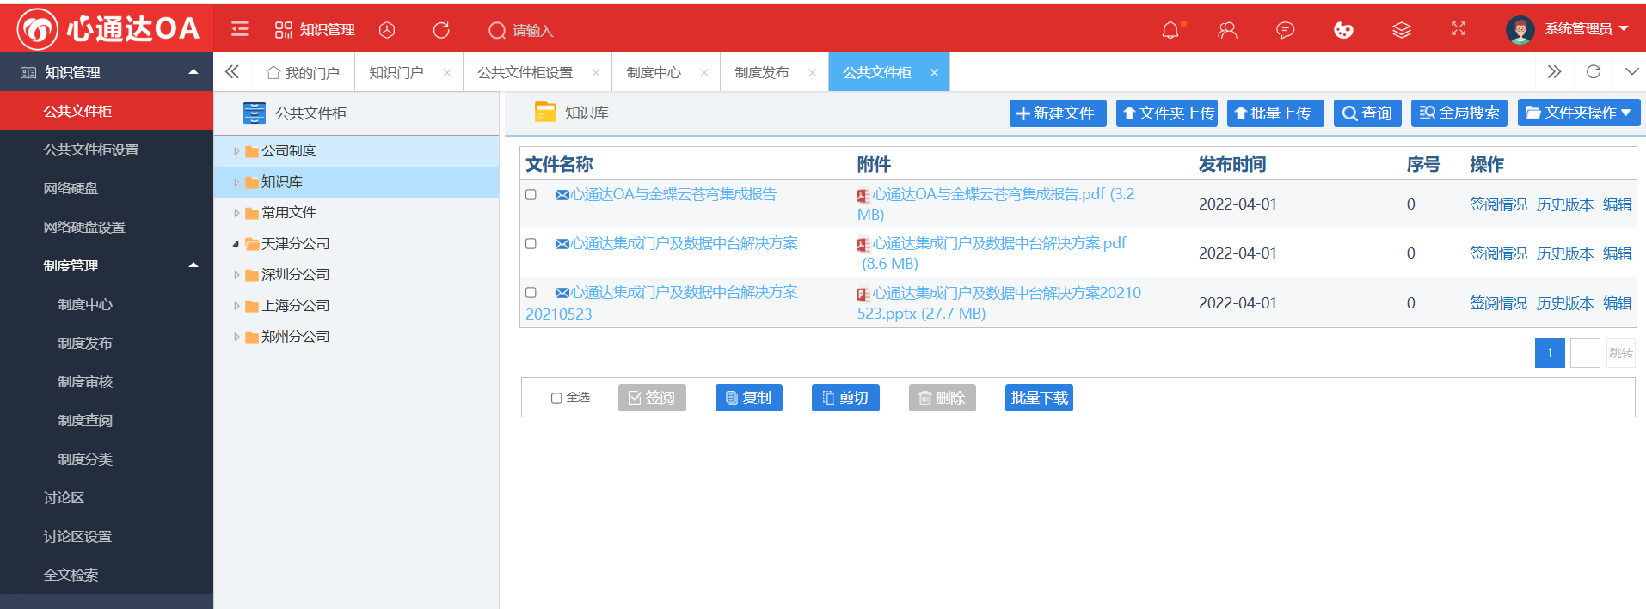Expand the 知识库 folder arrow

(x=236, y=182)
